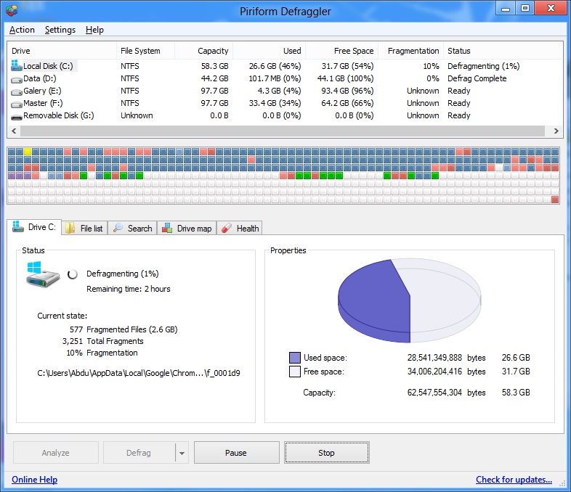The image size is (571, 492).
Task: Click the Drive map tab blocks icon
Action: point(167,228)
